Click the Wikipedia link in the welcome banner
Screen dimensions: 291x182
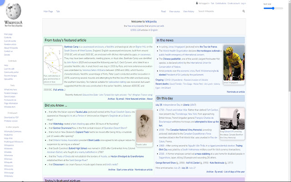coord(151,22)
